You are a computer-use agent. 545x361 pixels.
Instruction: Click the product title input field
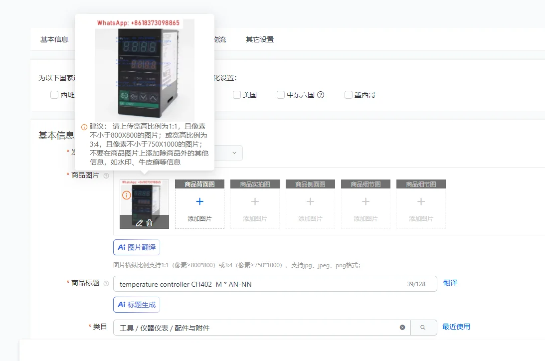pos(275,284)
